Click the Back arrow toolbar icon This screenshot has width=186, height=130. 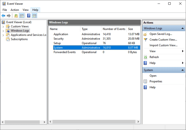pos(3,15)
